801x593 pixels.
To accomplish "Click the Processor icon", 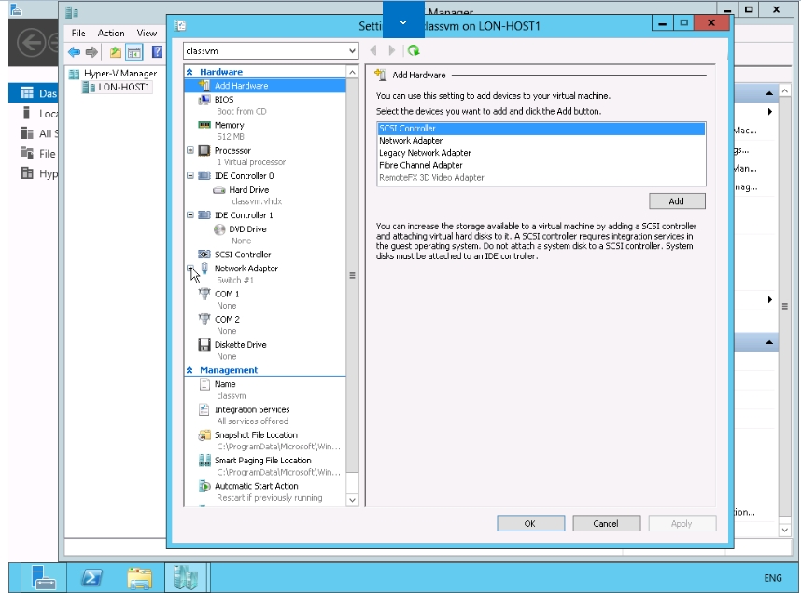I will pyautogui.click(x=204, y=150).
